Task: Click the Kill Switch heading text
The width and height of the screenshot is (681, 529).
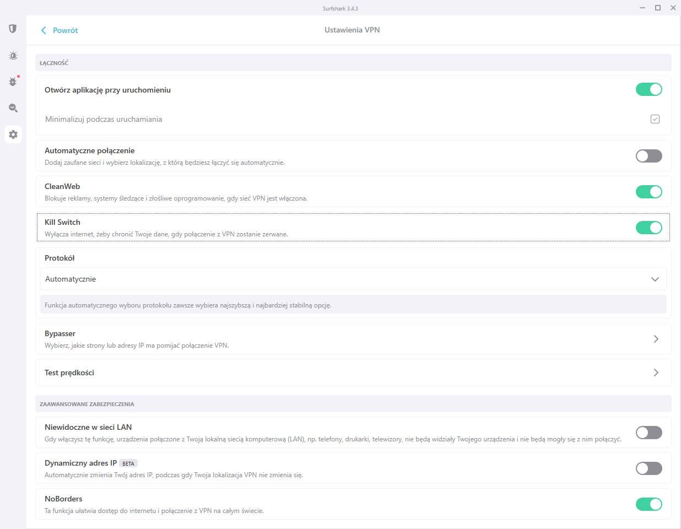Action: point(62,222)
